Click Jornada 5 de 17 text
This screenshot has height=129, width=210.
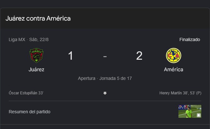click(116, 78)
